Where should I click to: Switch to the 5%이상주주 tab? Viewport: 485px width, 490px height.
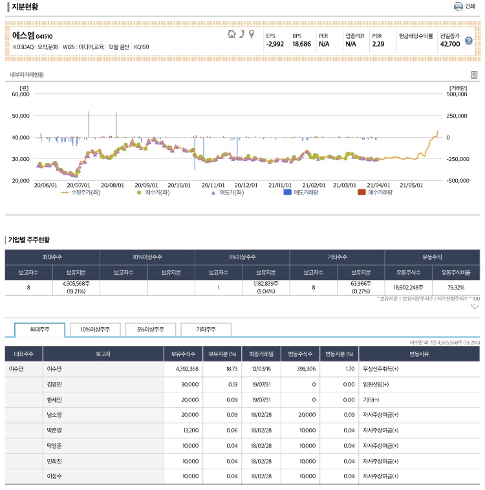150,330
